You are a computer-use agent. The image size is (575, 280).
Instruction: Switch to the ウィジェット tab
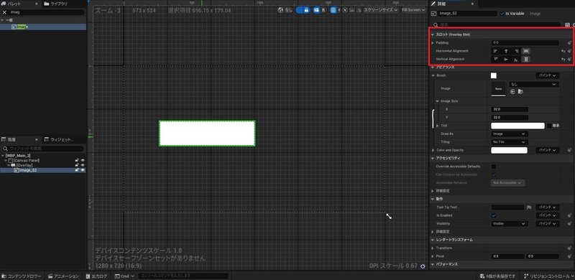coord(59,139)
